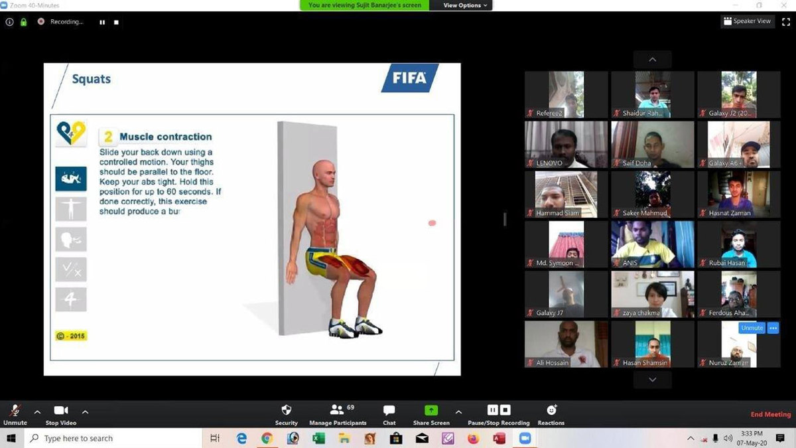Unmute Nuruz Zaman
796x448 pixels.
click(x=751, y=327)
